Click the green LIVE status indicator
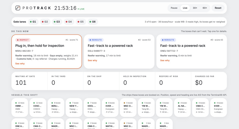This screenshot has height=129, width=239. pos(81,9)
